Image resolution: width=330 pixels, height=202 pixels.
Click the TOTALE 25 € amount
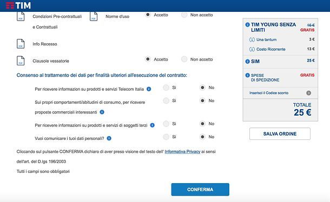tap(302, 112)
